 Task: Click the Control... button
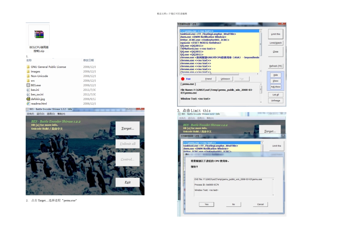point(127,159)
